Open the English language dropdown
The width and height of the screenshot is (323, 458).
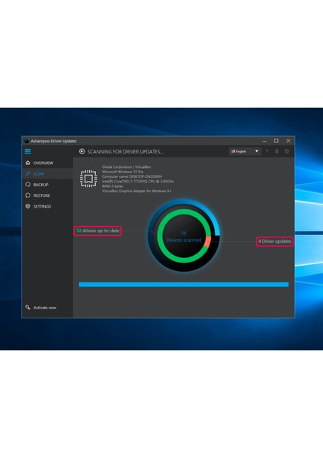point(245,151)
